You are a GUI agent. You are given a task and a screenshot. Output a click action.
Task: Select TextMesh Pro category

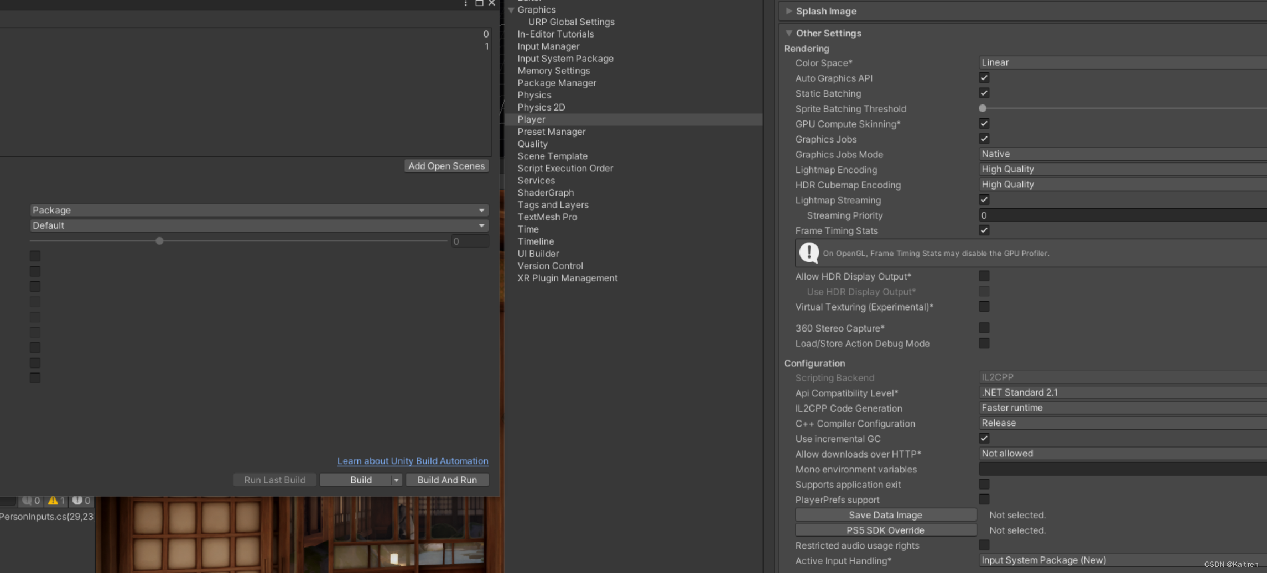coord(547,217)
